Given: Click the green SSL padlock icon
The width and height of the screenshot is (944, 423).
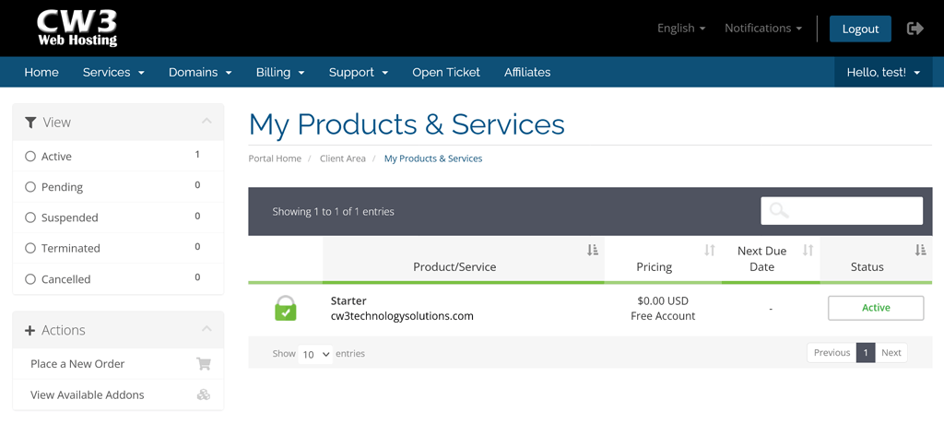Looking at the screenshot, I should 286,309.
